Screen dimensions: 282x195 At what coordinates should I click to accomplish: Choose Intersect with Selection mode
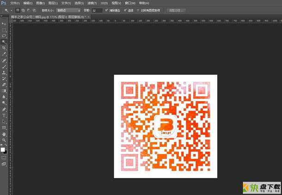(34, 10)
